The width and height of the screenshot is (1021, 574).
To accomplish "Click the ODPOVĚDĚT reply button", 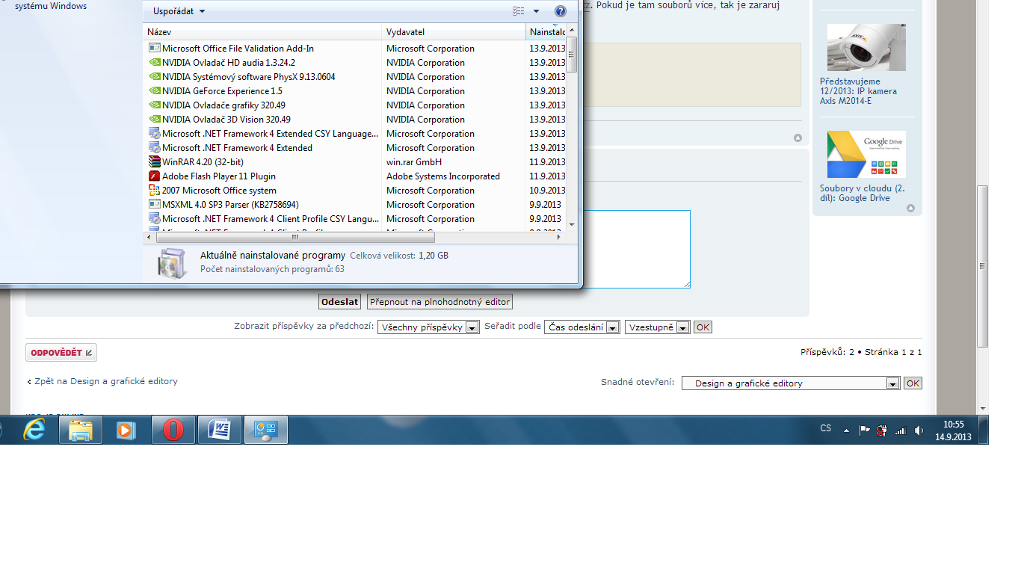I will coord(61,353).
